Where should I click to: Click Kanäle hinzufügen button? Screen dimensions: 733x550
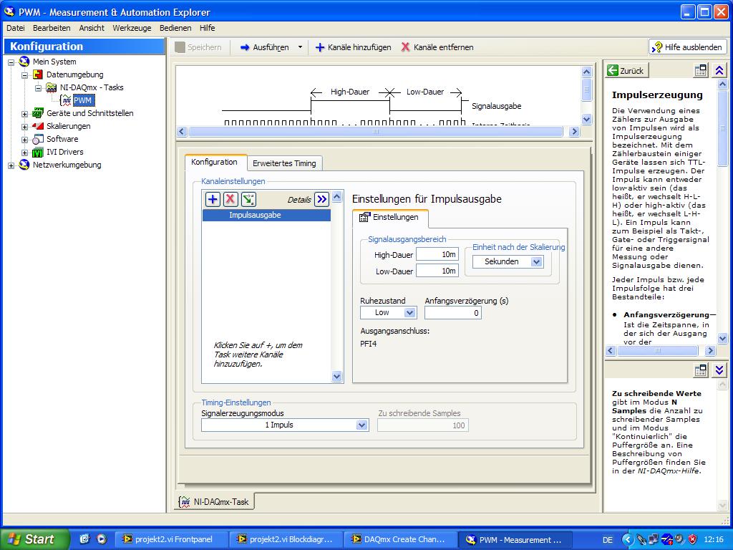click(354, 47)
